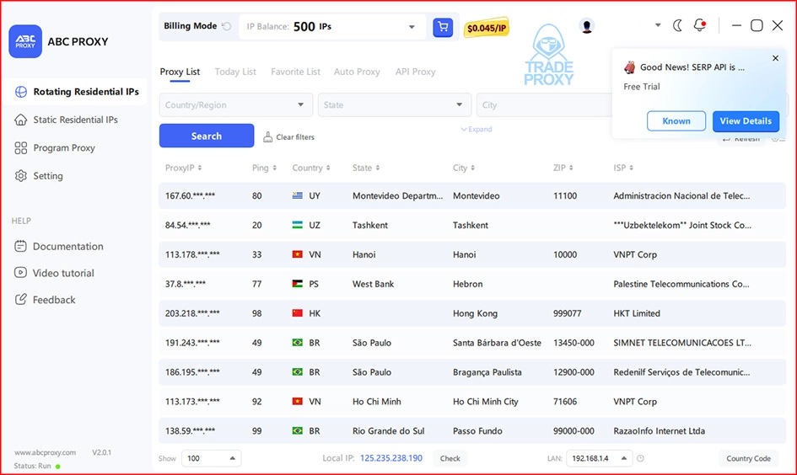Sort the table by State
797x475 pixels.
click(x=366, y=168)
